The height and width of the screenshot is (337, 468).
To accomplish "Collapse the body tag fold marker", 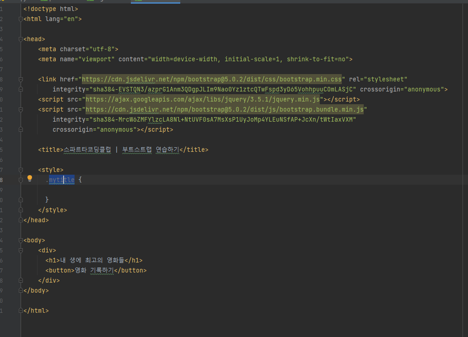I will [x=21, y=240].
